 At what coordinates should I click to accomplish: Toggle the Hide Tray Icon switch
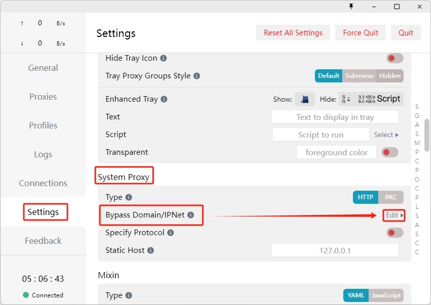394,58
